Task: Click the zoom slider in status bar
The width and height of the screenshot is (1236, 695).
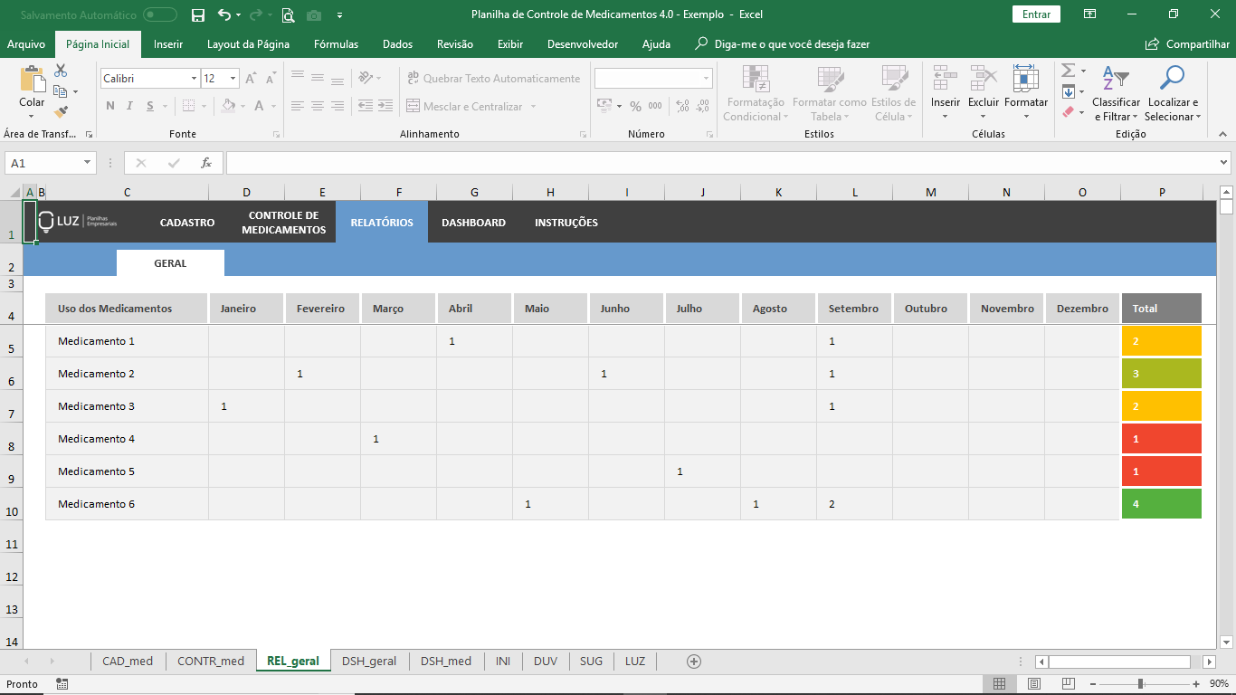Action: click(1141, 684)
